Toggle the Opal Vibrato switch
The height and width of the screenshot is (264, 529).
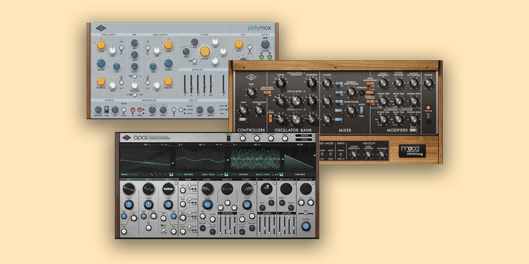pos(229,138)
